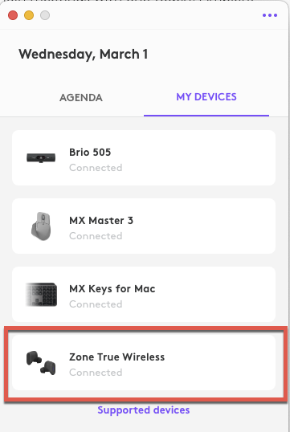
Task: Select the Brio 505 device name
Action: (90, 152)
